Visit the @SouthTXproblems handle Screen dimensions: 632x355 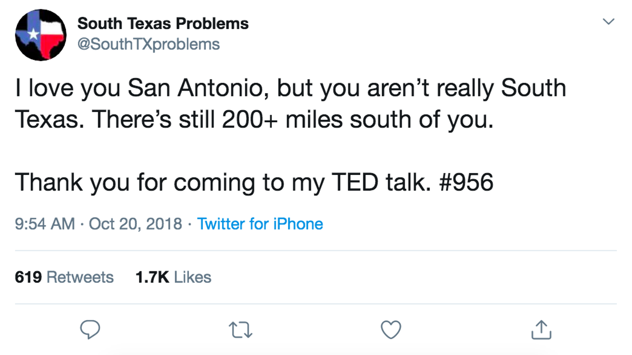tap(149, 44)
